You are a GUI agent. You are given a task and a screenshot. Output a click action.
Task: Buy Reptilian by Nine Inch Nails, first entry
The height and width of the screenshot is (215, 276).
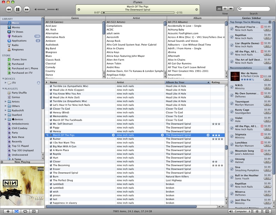267,38
